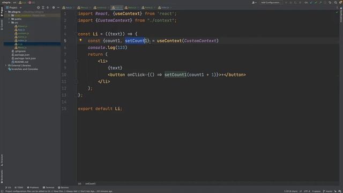Open the user account dropdown in toolbar
The width and height of the screenshot is (343, 193).
point(254,2)
